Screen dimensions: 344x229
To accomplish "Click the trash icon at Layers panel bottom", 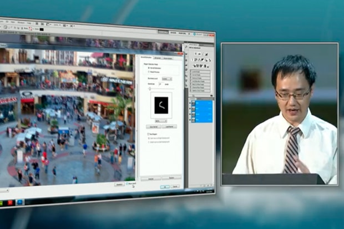I will [211, 185].
